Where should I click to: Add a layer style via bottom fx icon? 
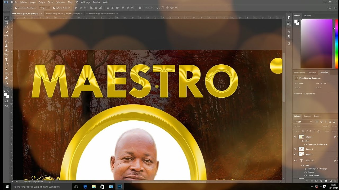312,181
